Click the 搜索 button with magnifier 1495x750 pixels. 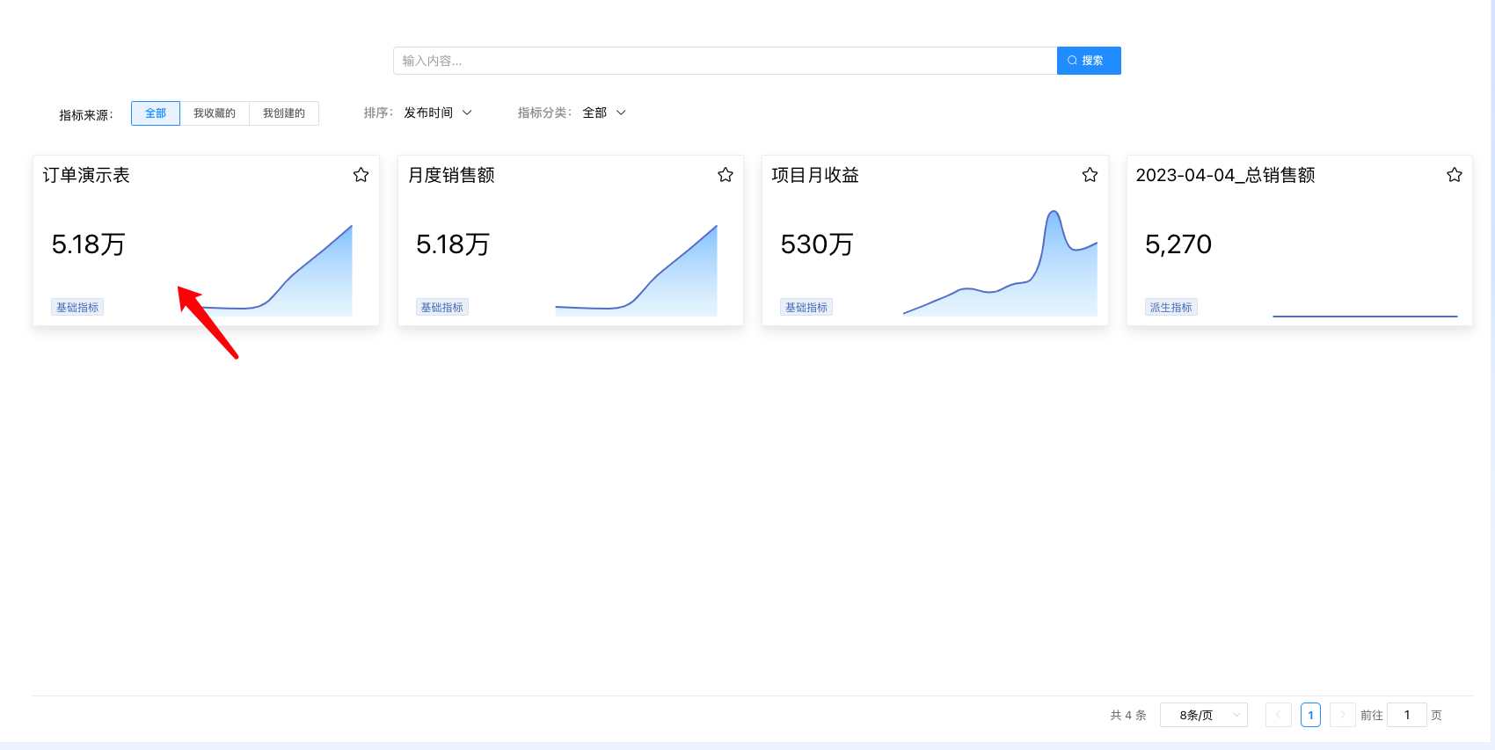(x=1088, y=61)
